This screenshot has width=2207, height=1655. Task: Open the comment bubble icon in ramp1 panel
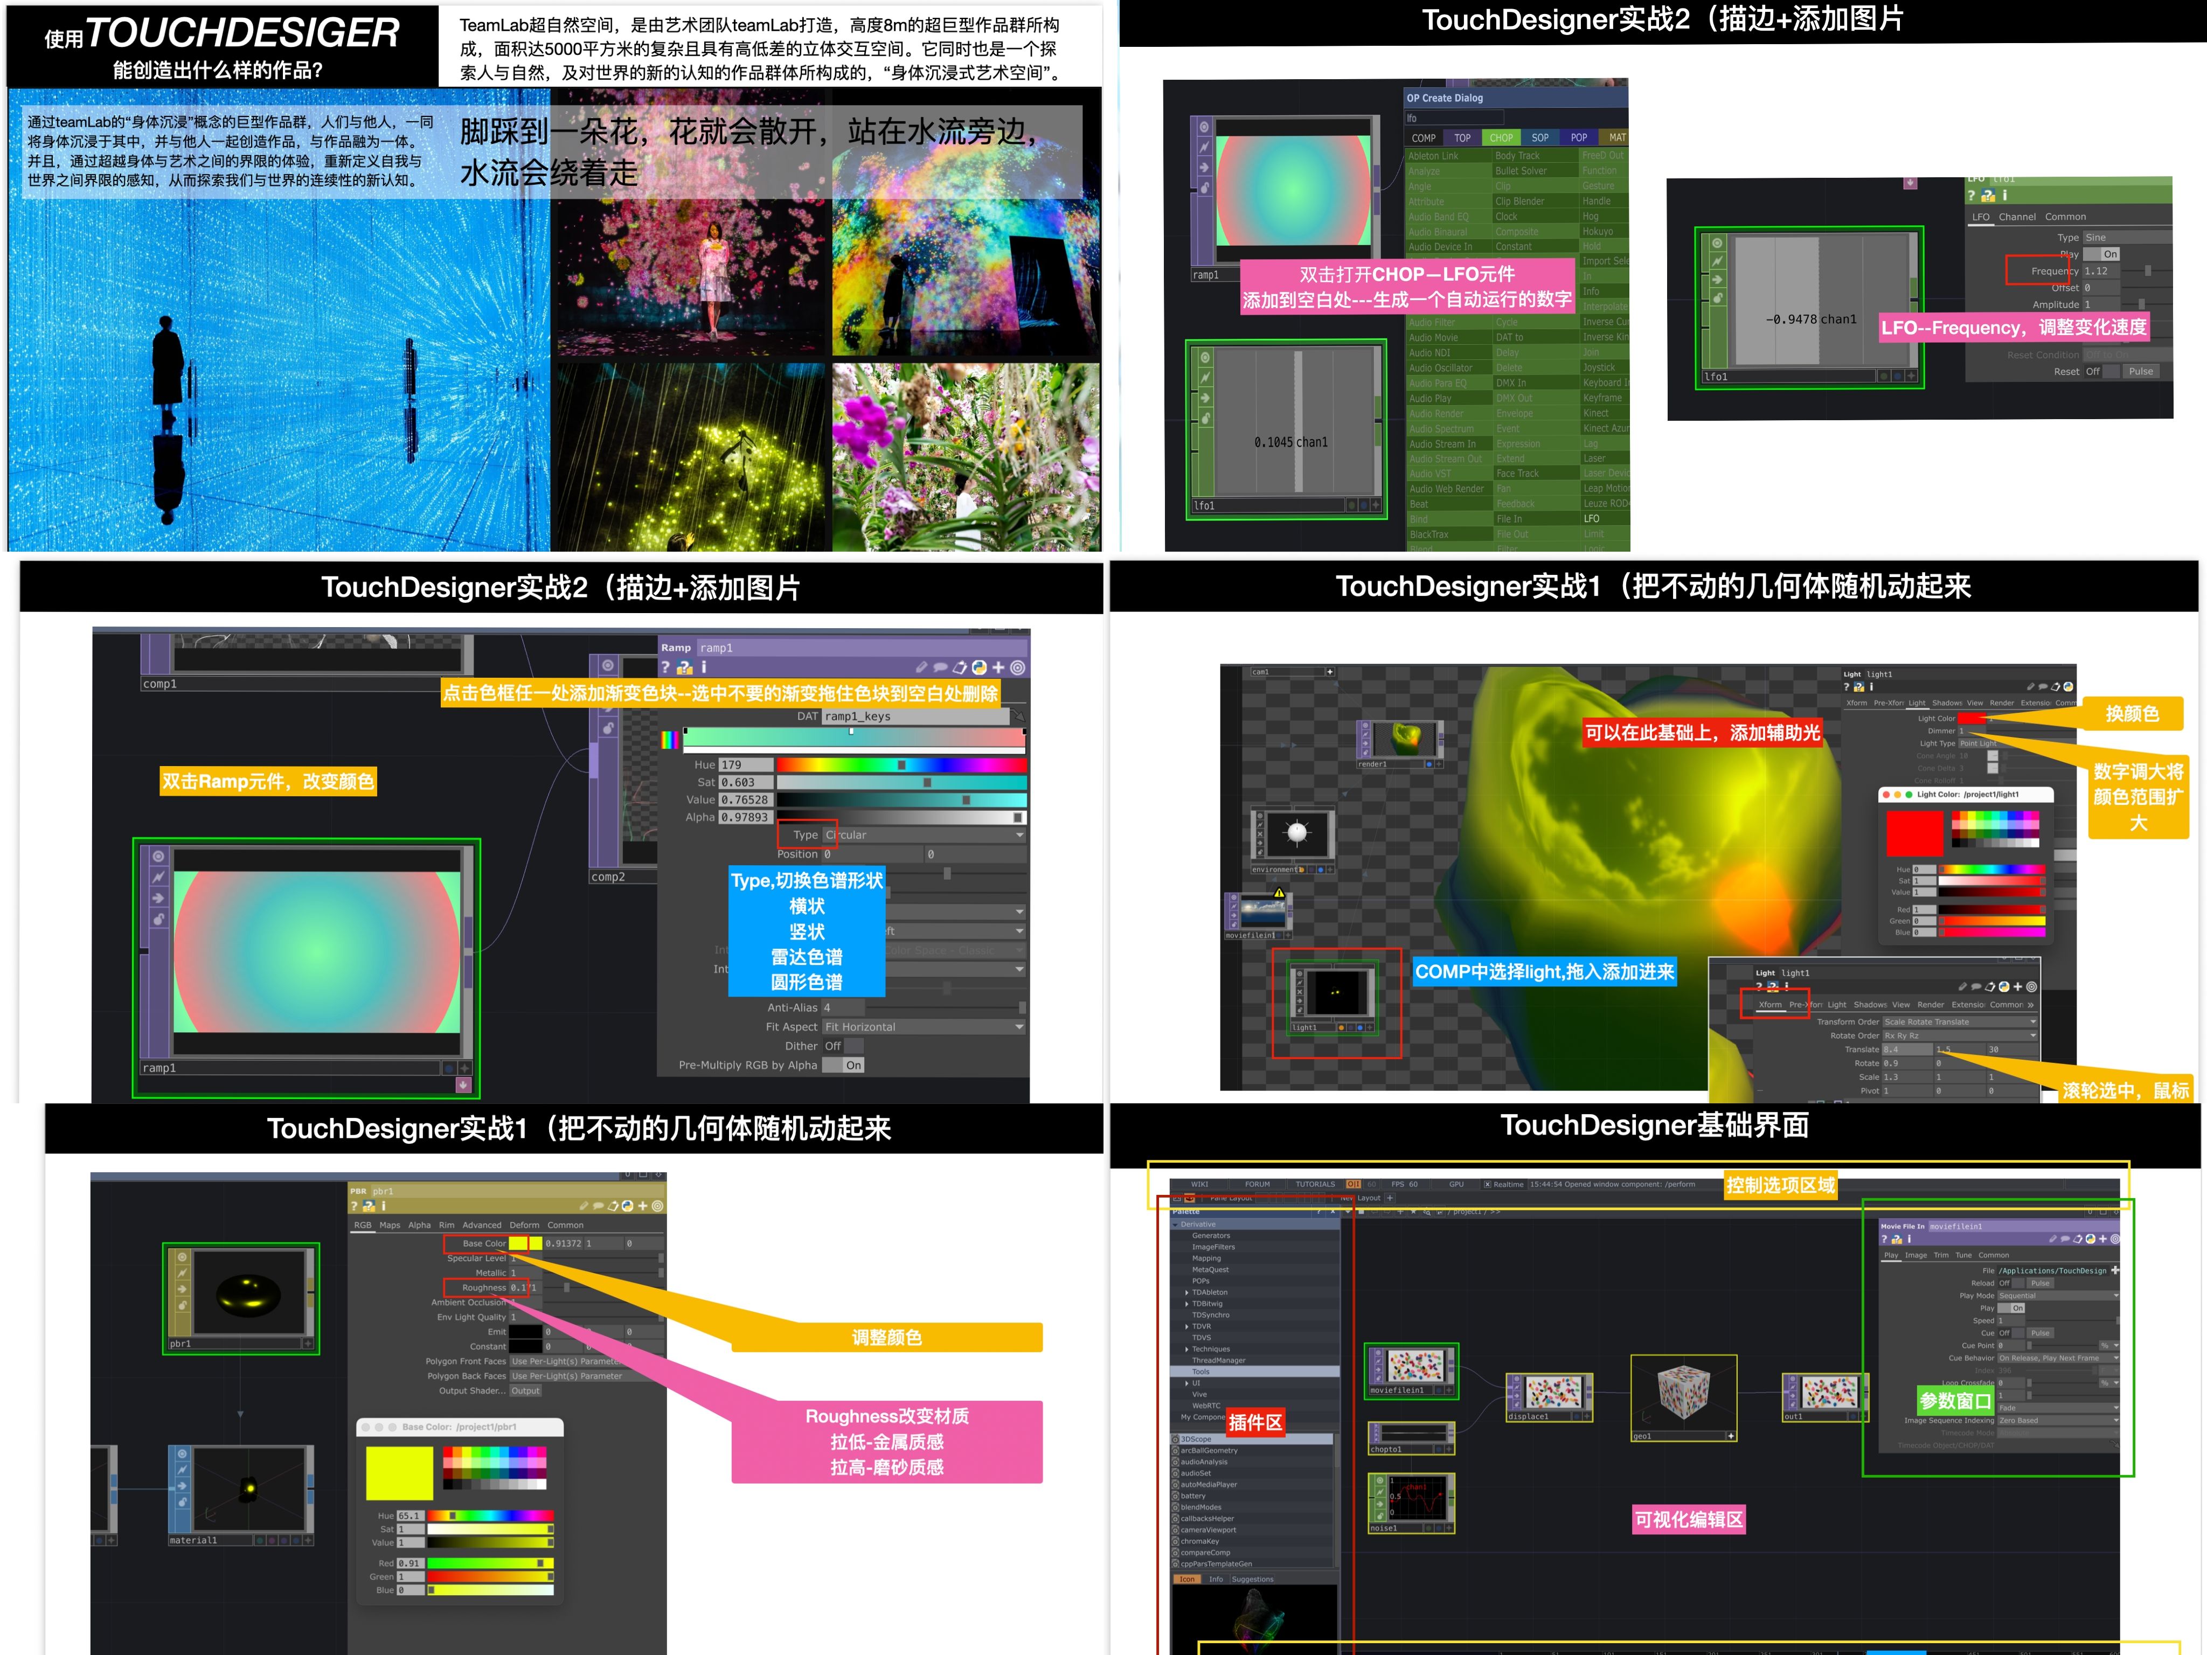click(940, 667)
